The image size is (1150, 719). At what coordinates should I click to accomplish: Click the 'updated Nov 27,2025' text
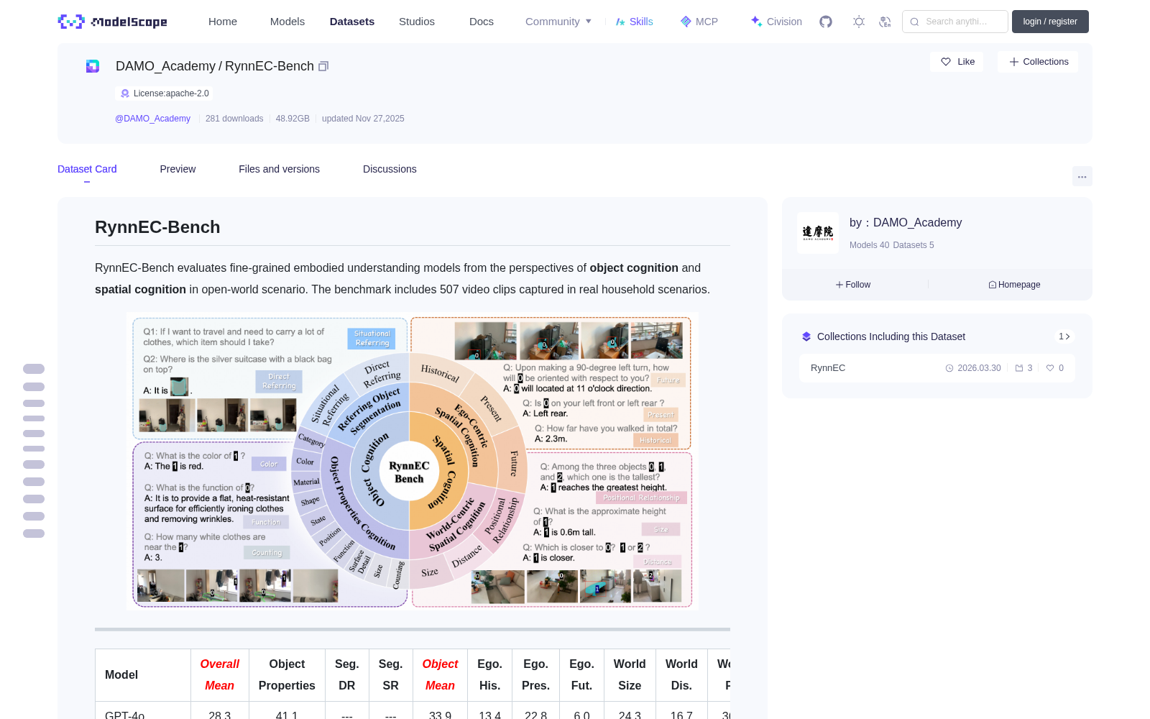click(x=363, y=119)
